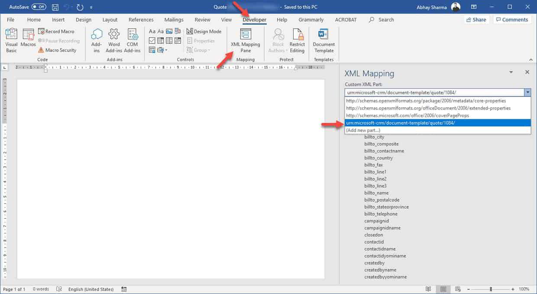537x294 pixels.
Task: Open the Visual Basic editor
Action: (x=11, y=41)
